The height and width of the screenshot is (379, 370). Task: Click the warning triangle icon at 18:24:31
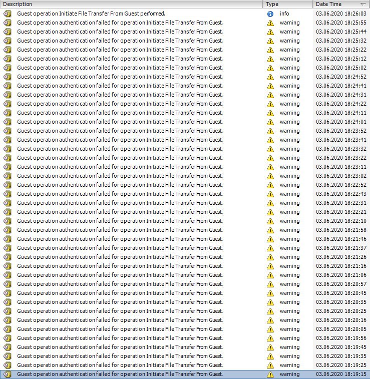click(x=270, y=95)
